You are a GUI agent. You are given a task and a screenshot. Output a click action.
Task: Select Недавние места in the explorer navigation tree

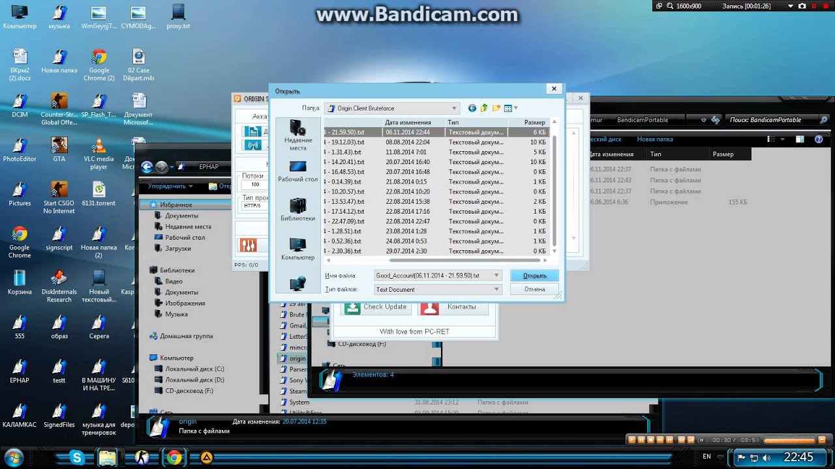188,227
